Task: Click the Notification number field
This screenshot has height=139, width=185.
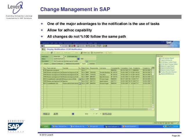Action: (58, 57)
